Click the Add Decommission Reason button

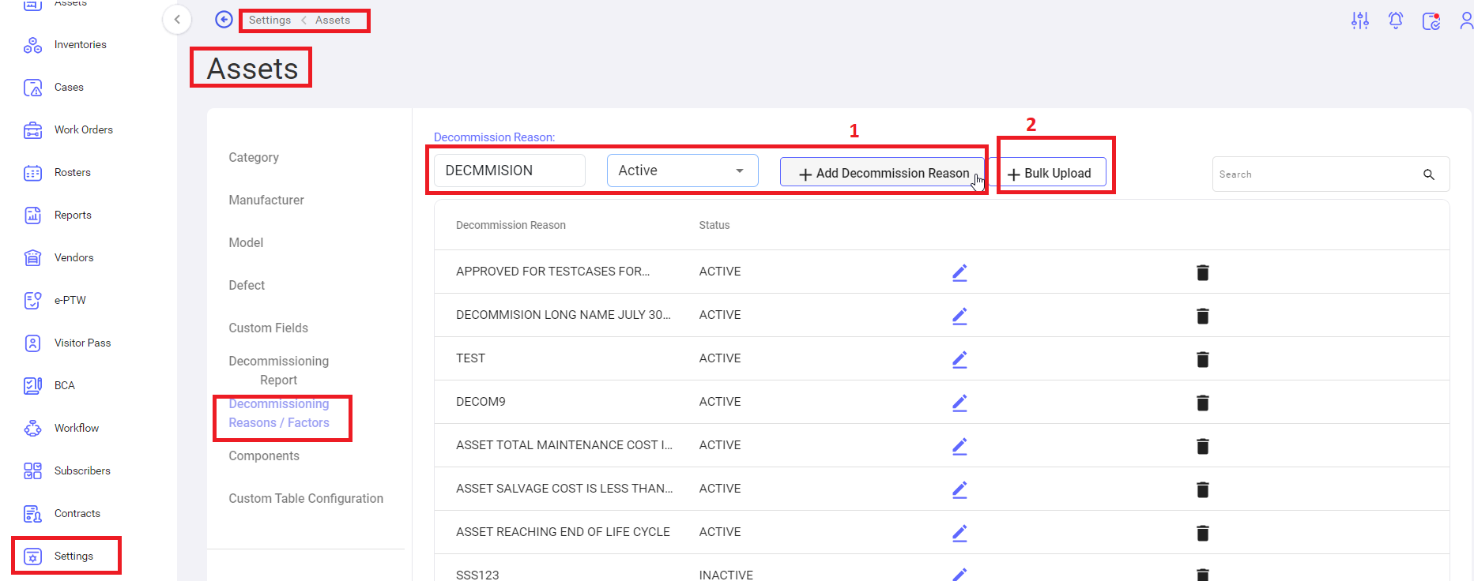[x=882, y=173]
